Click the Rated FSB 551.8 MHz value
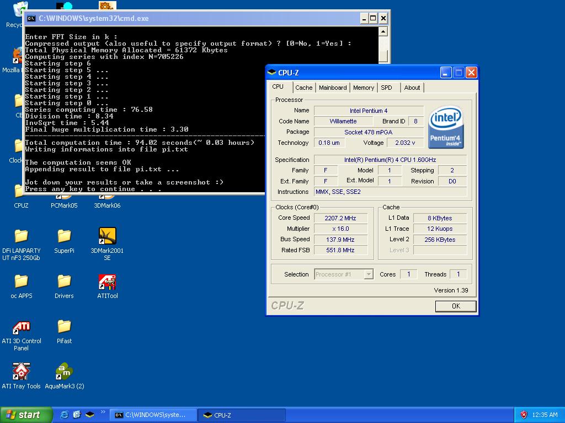 tap(340, 250)
